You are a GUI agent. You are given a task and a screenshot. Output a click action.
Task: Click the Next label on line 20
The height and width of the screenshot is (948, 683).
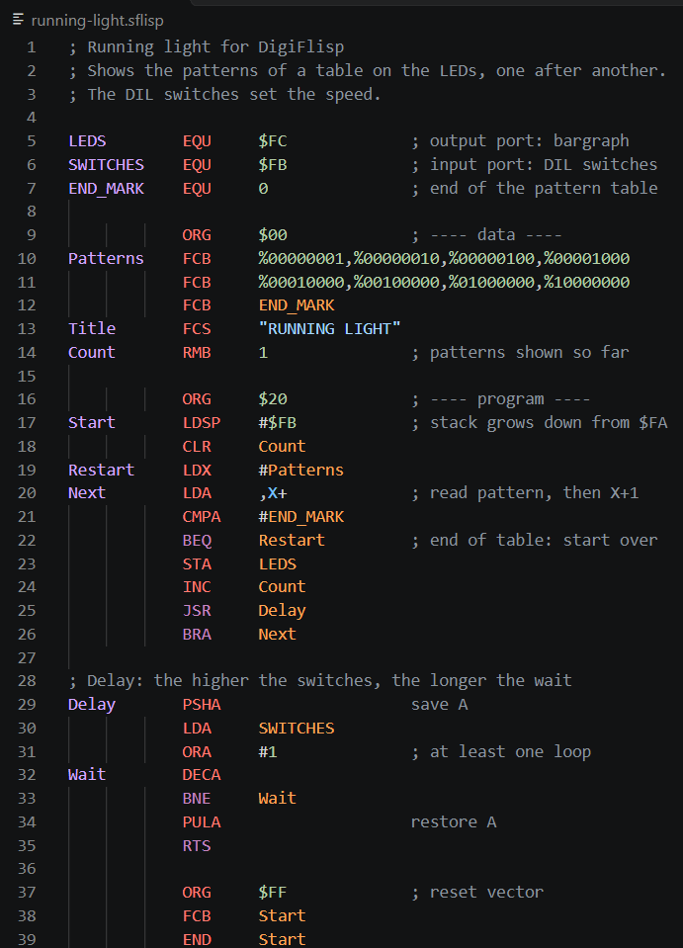pos(87,492)
